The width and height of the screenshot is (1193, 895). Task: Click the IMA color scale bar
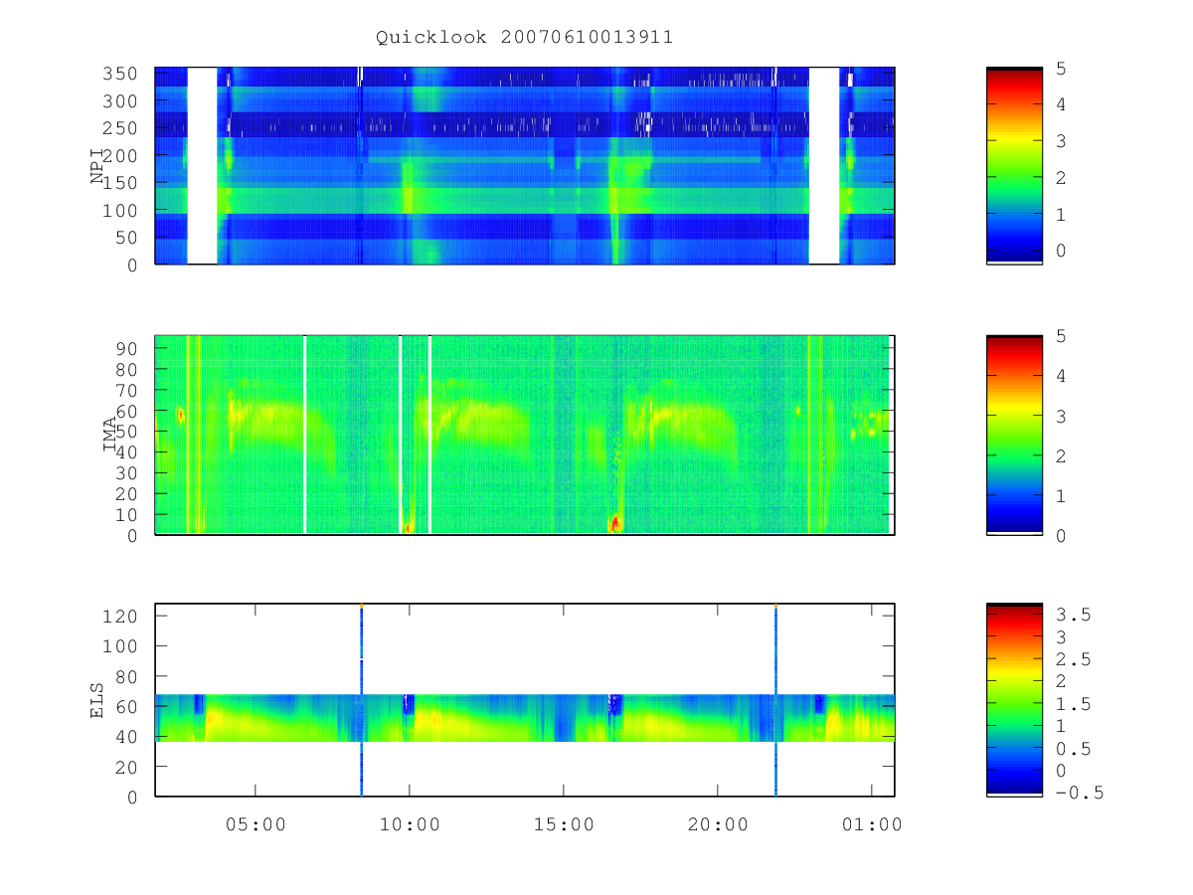point(1014,435)
